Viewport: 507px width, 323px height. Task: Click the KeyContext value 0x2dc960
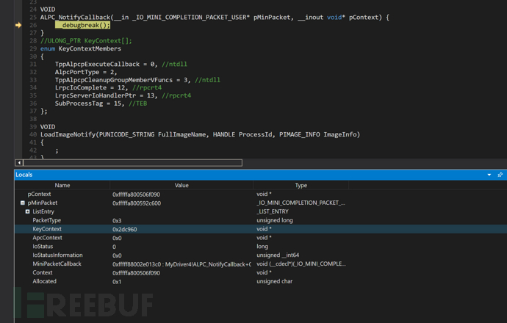[x=125, y=229]
